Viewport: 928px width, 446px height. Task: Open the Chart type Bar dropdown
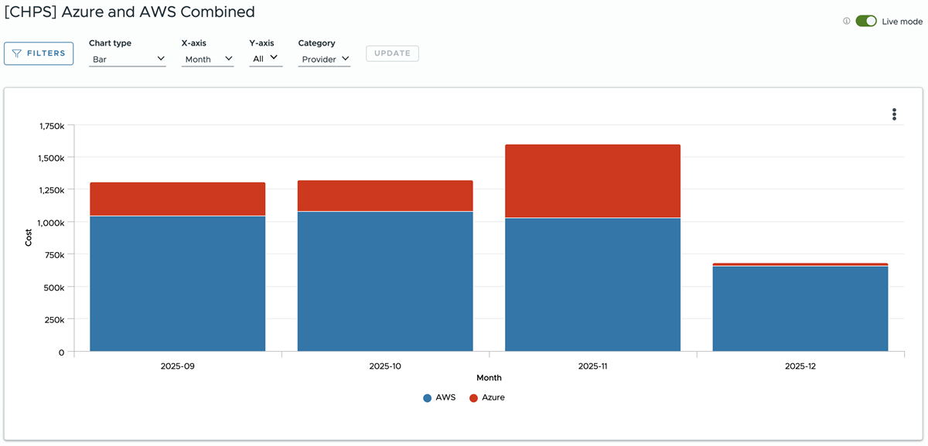coord(128,59)
